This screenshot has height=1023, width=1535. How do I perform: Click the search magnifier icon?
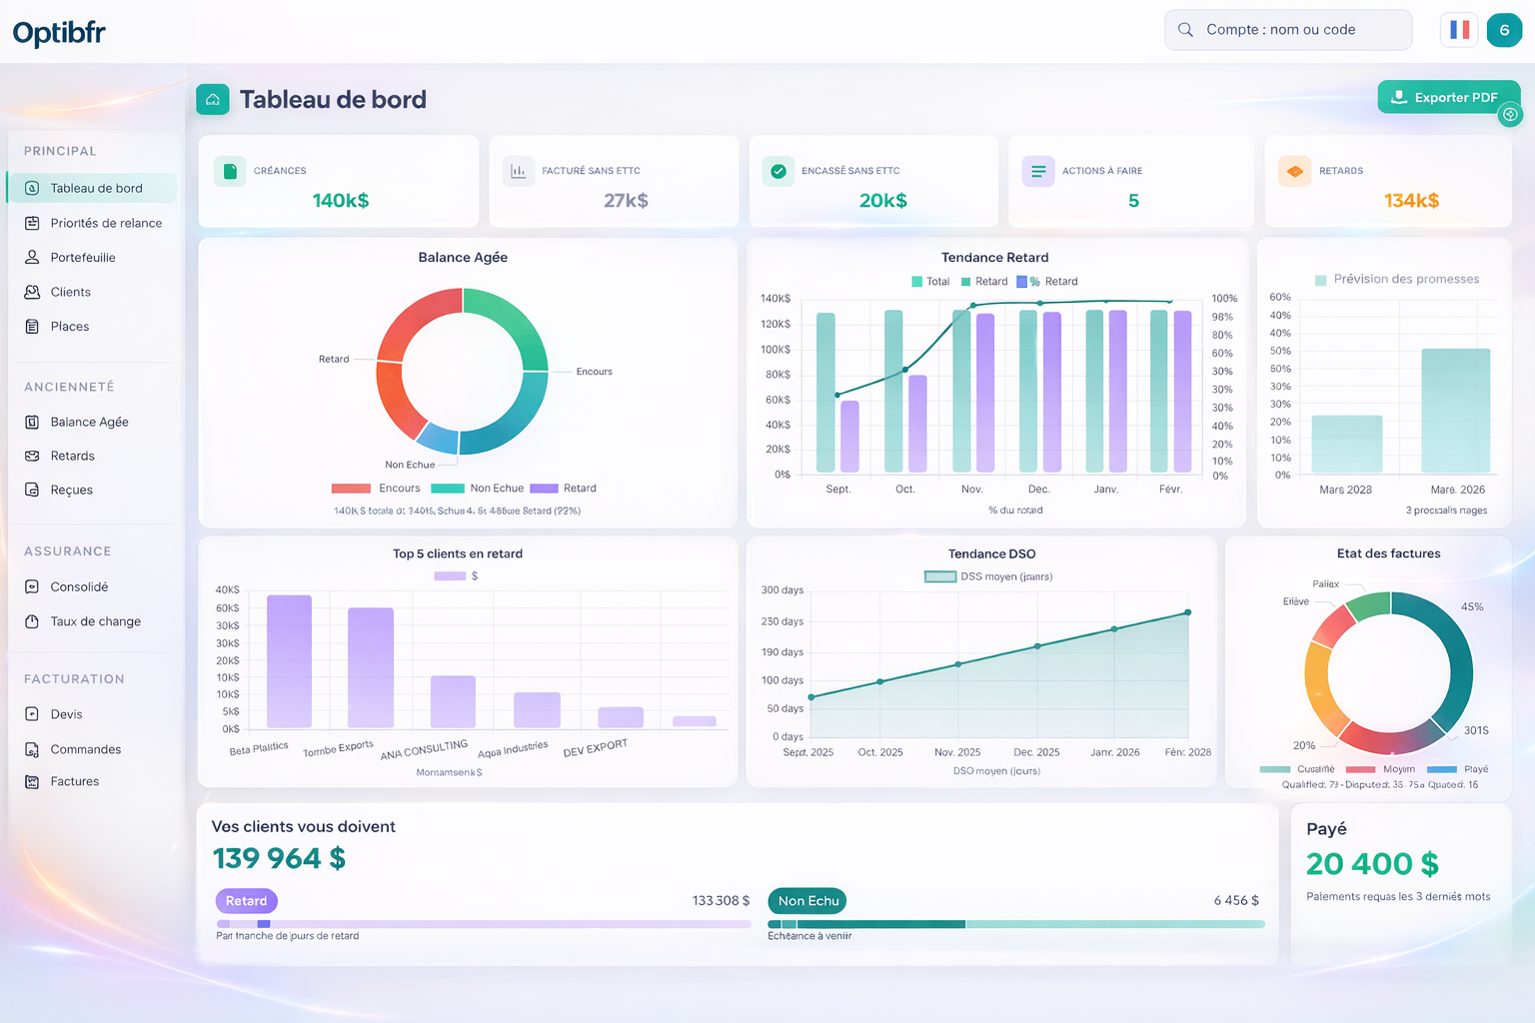[1185, 30]
